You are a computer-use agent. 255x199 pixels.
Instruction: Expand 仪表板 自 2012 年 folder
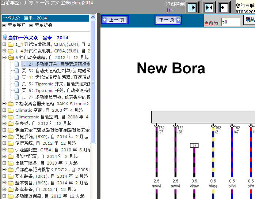pos(4,123)
